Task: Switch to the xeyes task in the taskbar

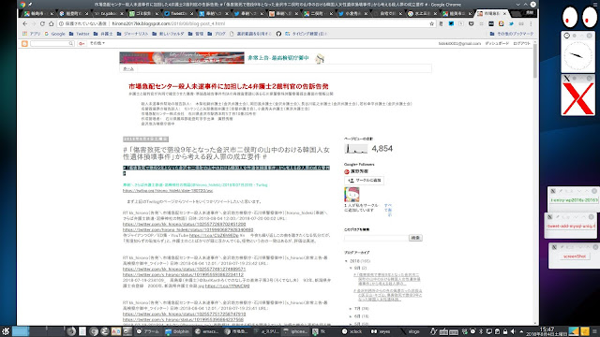Action: tap(382, 331)
